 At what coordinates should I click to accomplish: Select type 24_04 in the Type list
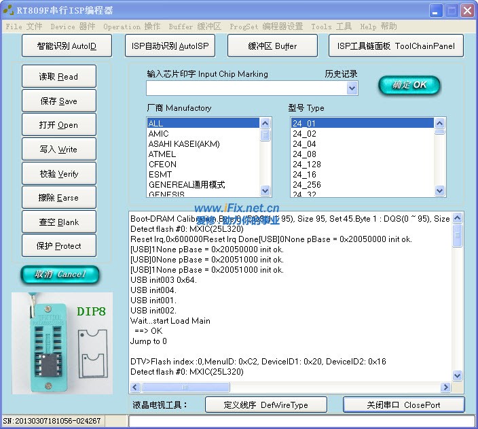[x=362, y=144]
